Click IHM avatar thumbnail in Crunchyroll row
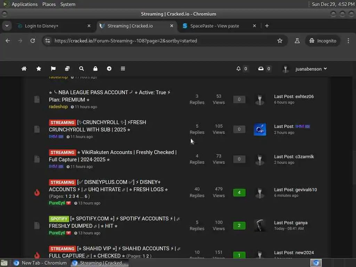 [x=260, y=129]
